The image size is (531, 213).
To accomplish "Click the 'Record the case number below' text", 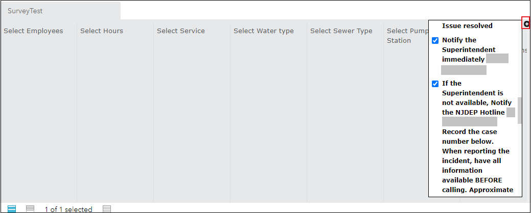I will click(x=469, y=137).
